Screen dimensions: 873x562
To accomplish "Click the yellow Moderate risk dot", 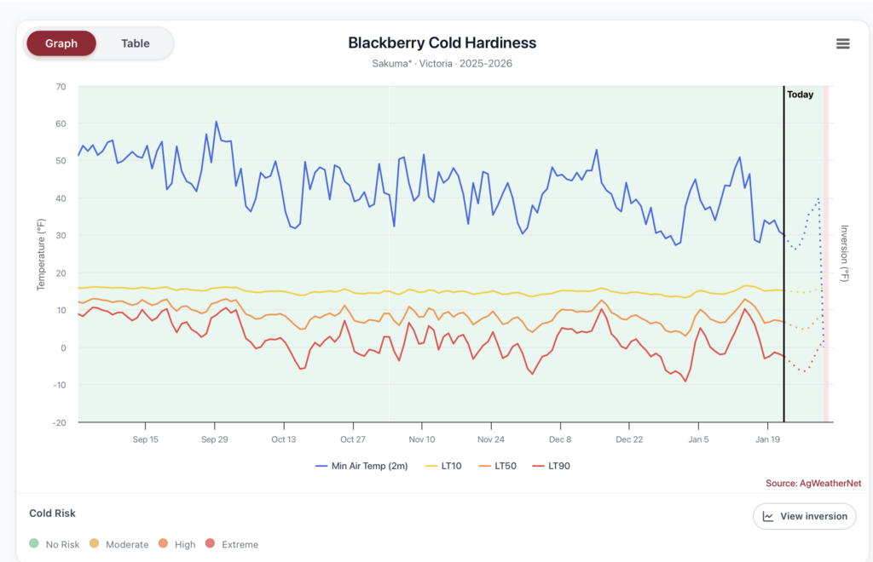I will tap(93, 543).
